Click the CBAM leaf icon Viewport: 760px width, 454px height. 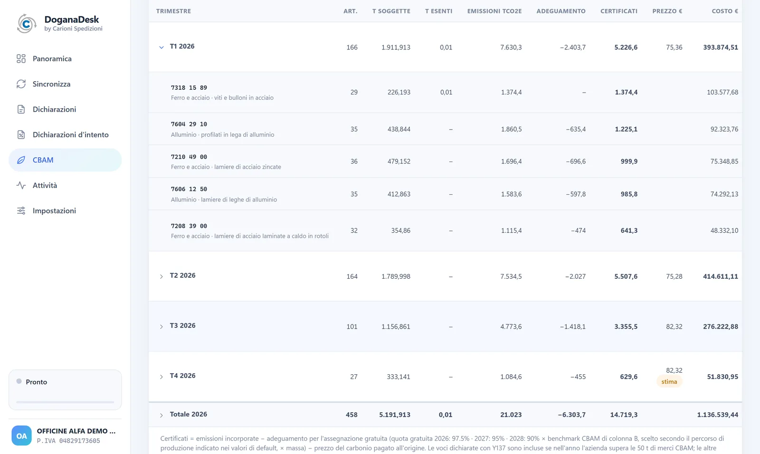click(21, 160)
